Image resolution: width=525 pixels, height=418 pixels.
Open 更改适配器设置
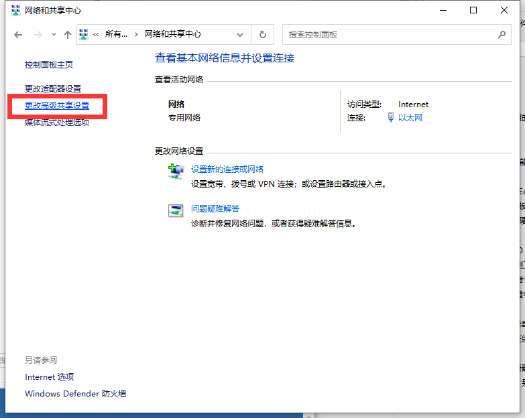click(53, 88)
